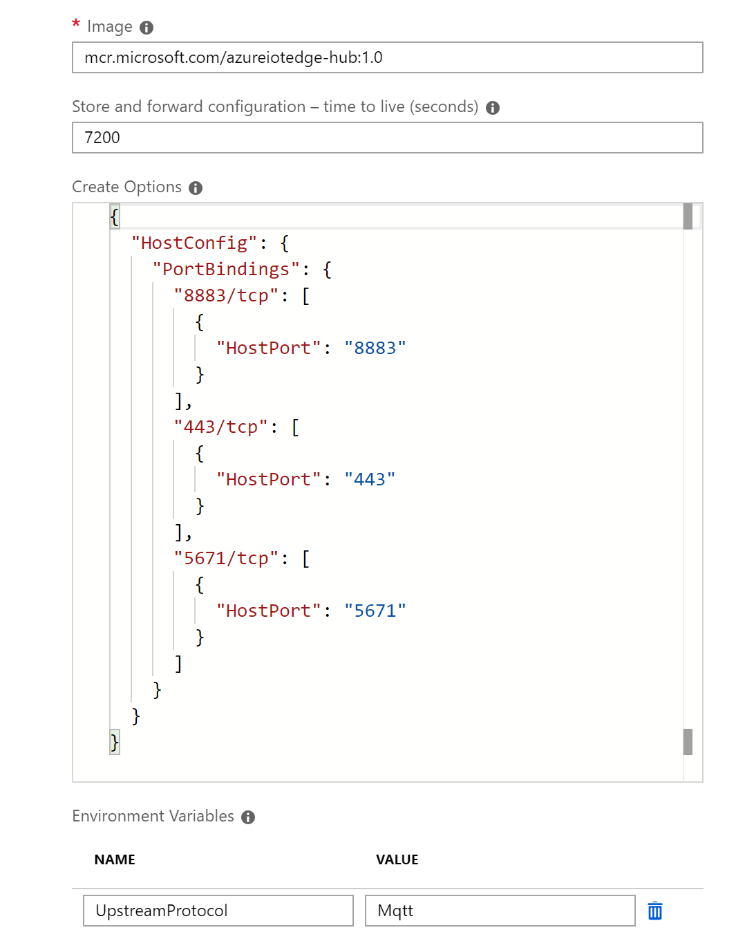Image resolution: width=745 pixels, height=930 pixels.
Task: Click the 5671 HostPort value
Action: [x=375, y=610]
